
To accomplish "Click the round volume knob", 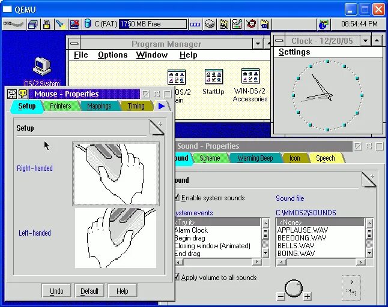I will coord(294,288).
